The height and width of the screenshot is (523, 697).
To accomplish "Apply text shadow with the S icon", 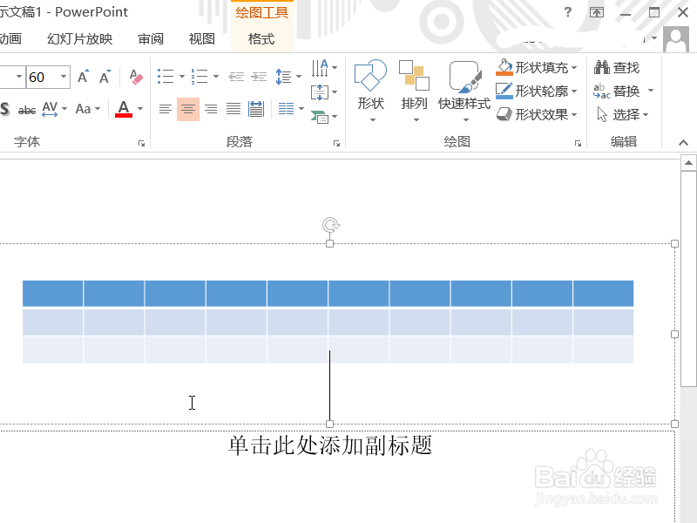I will pos(5,108).
